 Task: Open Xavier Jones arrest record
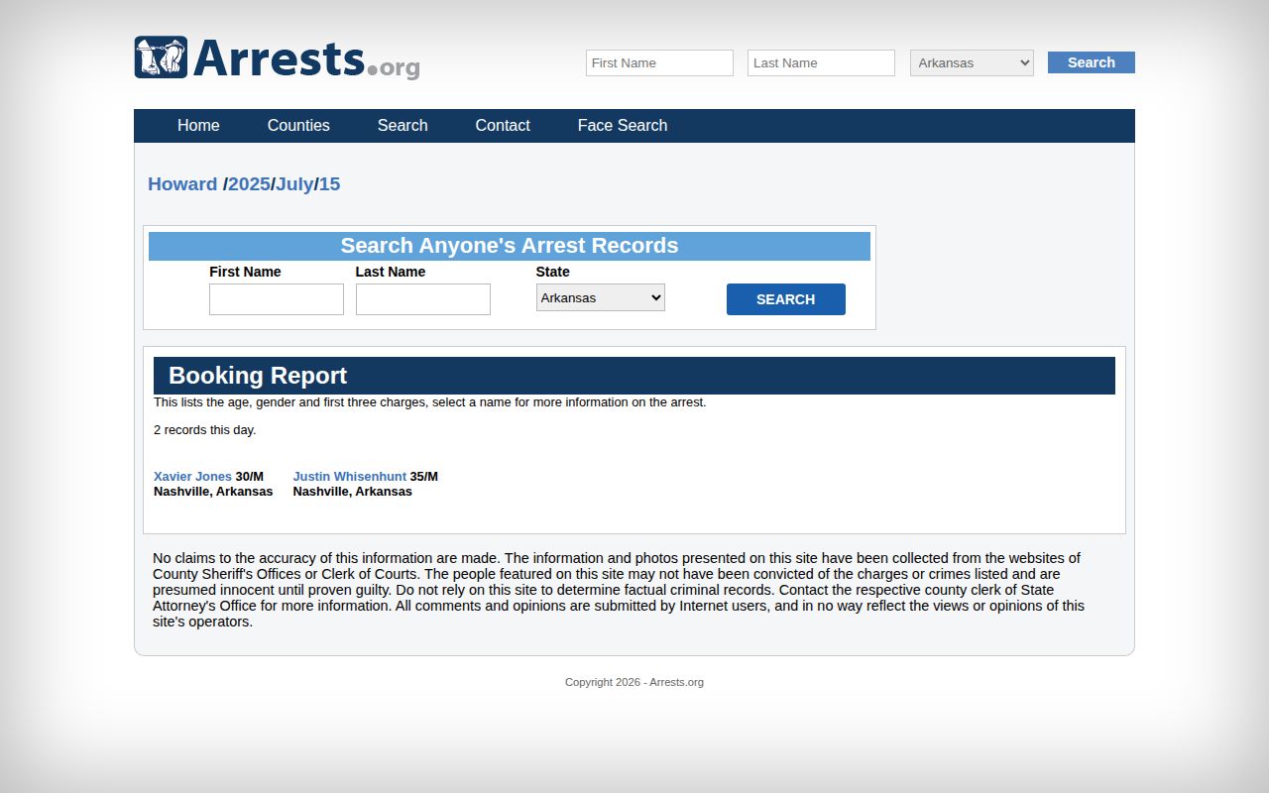[x=192, y=477]
